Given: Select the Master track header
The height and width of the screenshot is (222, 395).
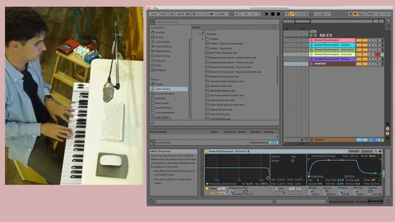Looking at the screenshot, I should [x=332, y=140].
